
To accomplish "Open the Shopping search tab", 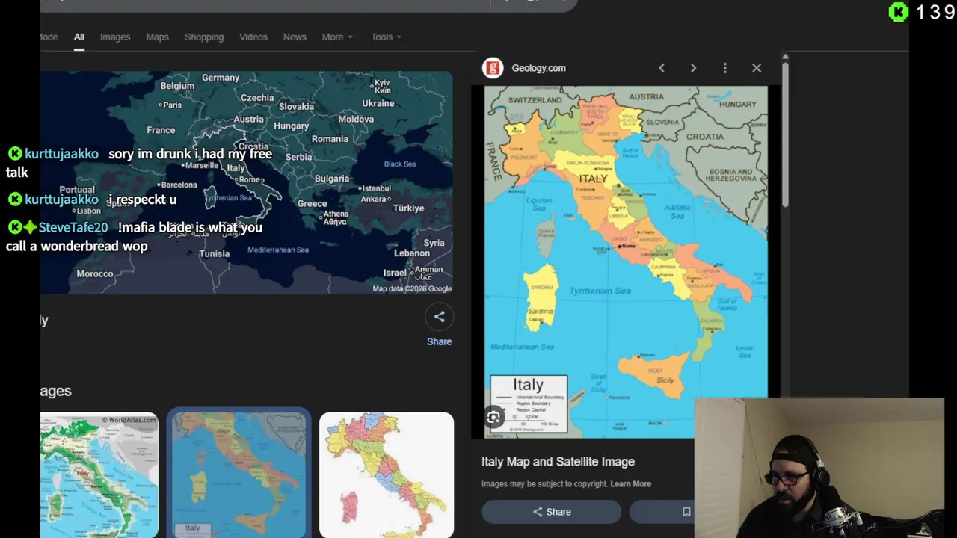I will click(x=204, y=37).
